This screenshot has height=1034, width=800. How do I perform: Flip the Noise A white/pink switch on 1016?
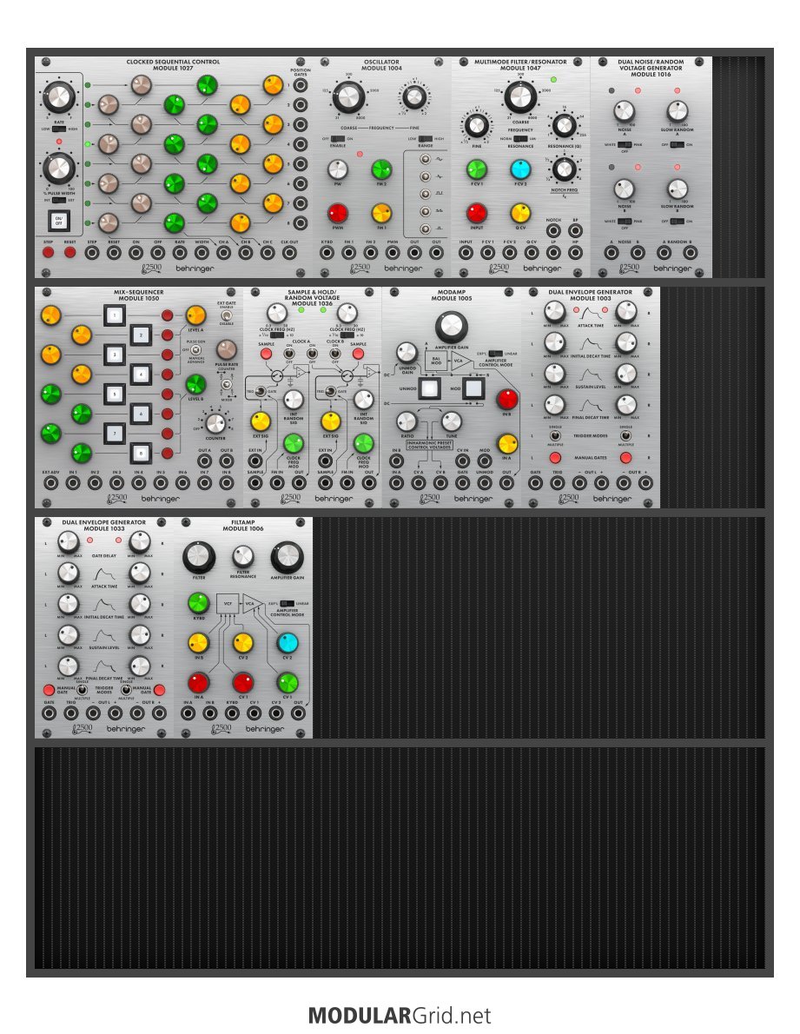point(624,144)
